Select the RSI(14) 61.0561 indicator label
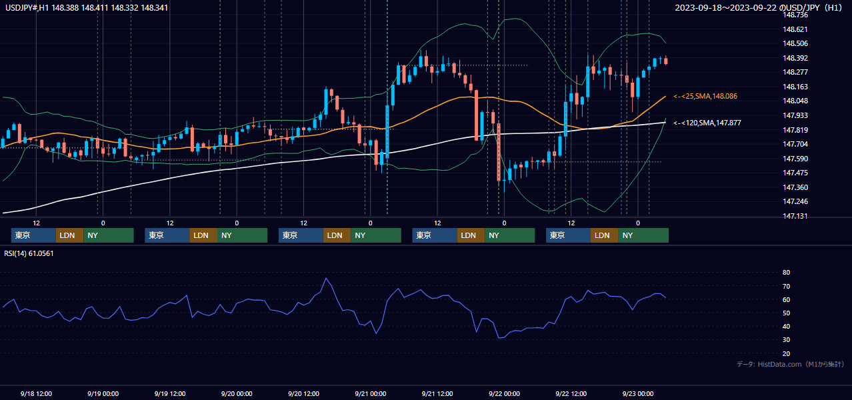 click(x=29, y=253)
